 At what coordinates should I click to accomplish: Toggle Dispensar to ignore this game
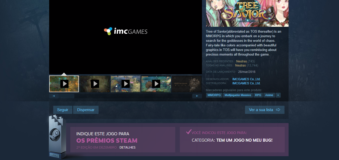[x=86, y=110]
